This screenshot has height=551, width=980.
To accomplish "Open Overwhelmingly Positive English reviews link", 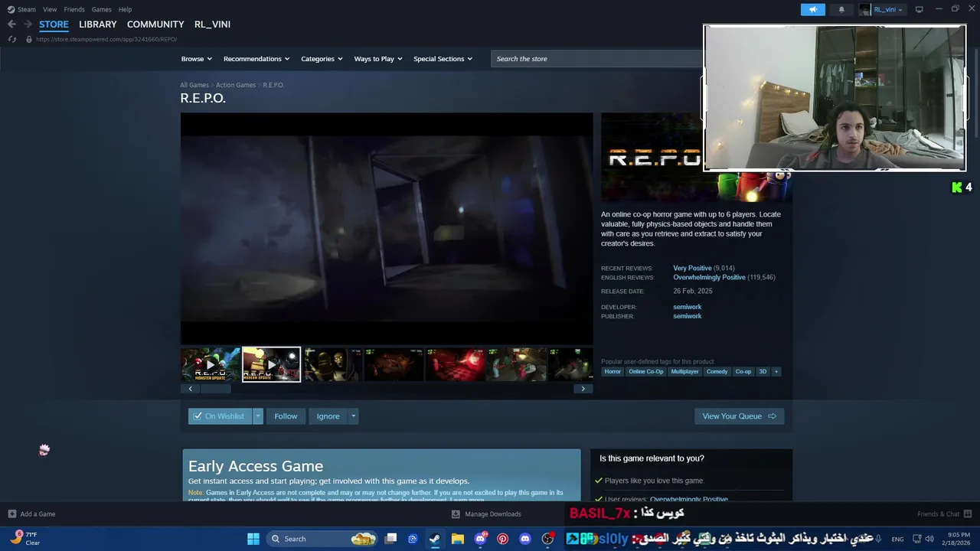I will pyautogui.click(x=709, y=277).
